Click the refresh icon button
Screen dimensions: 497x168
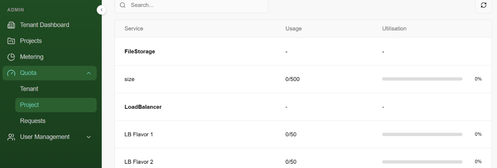point(483,5)
